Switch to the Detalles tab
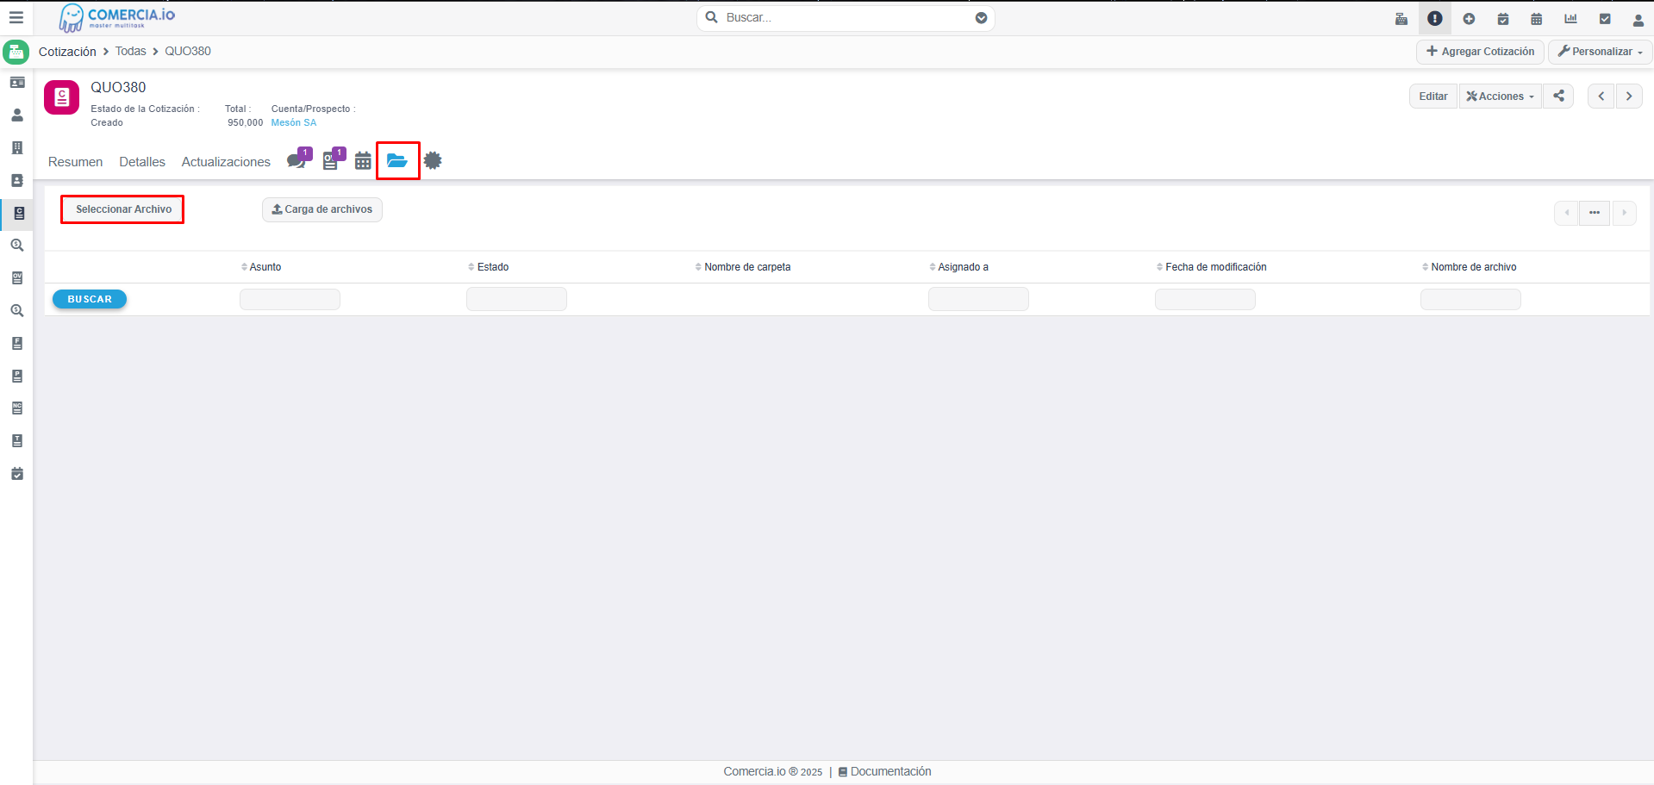 142,162
